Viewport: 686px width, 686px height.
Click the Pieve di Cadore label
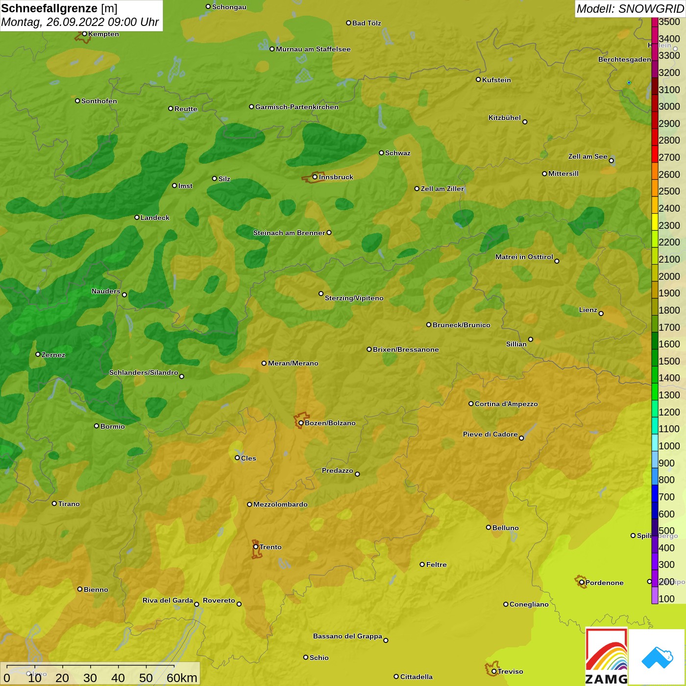490,434
